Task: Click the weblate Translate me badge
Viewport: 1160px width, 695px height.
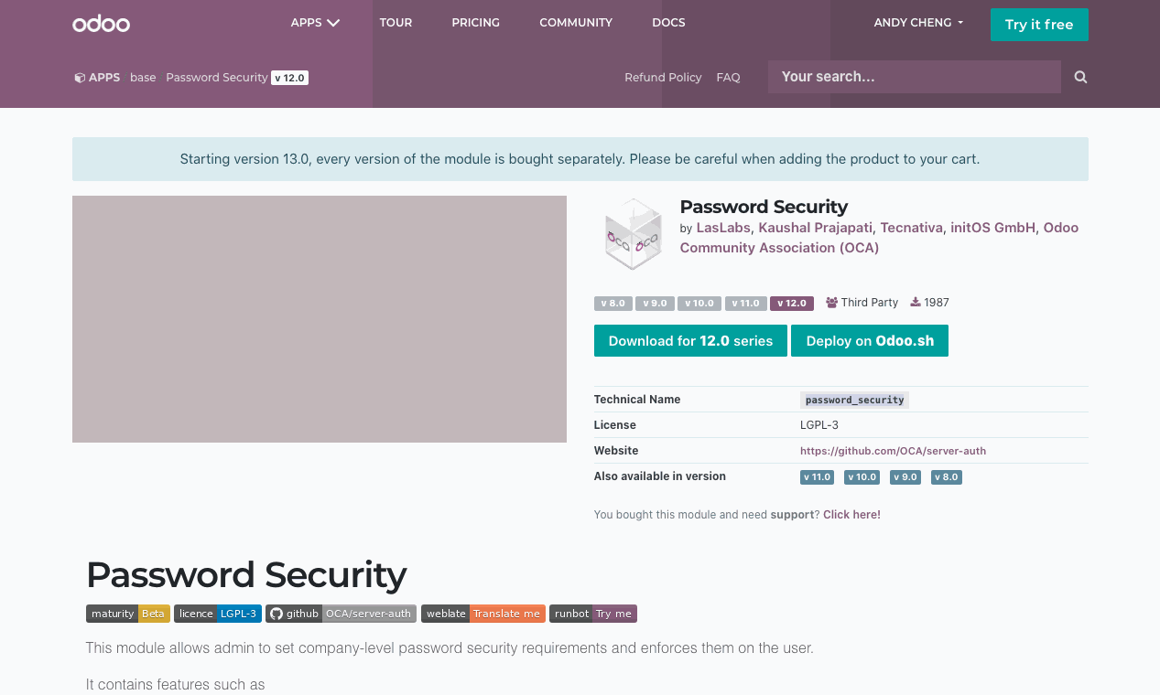Action: point(482,614)
